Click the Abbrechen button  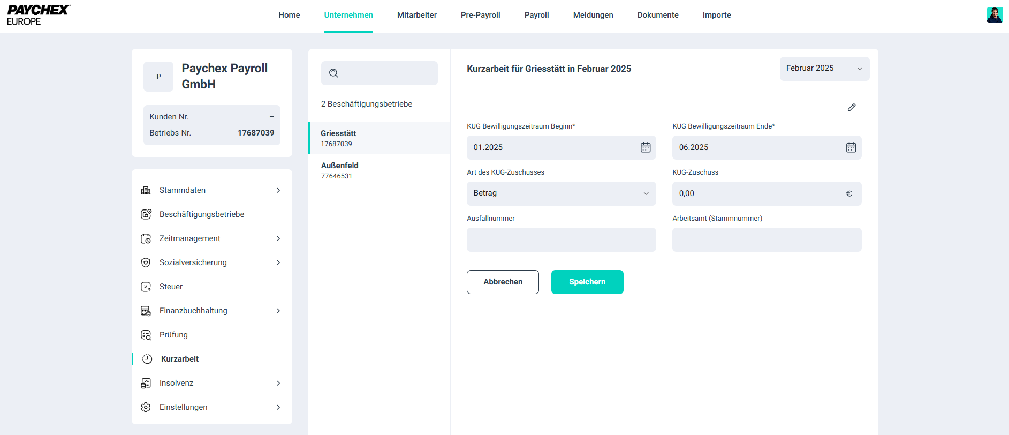[503, 282]
